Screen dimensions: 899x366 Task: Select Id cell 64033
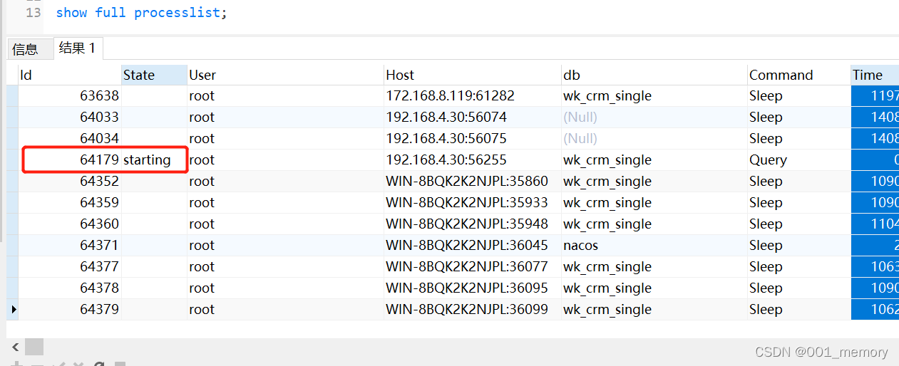click(70, 117)
